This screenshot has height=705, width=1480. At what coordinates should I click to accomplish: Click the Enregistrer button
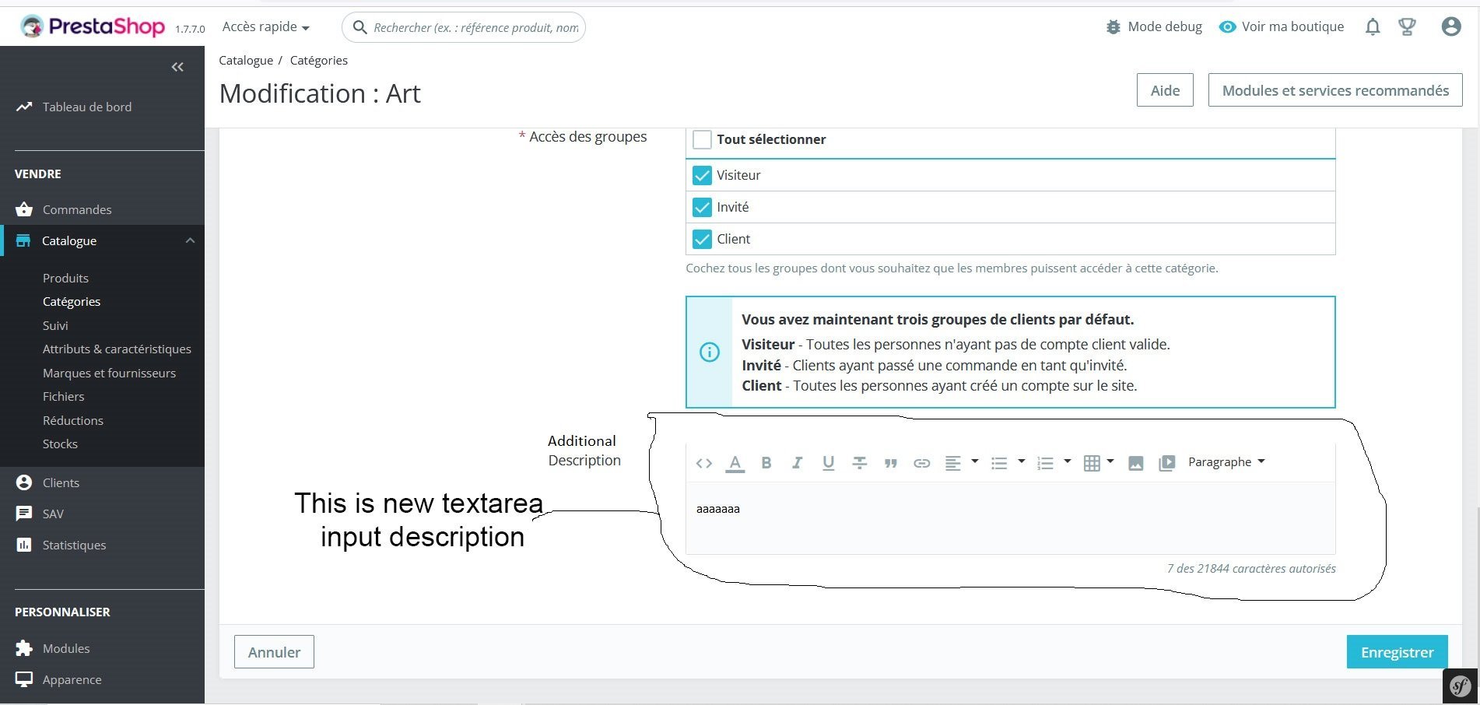coord(1398,652)
